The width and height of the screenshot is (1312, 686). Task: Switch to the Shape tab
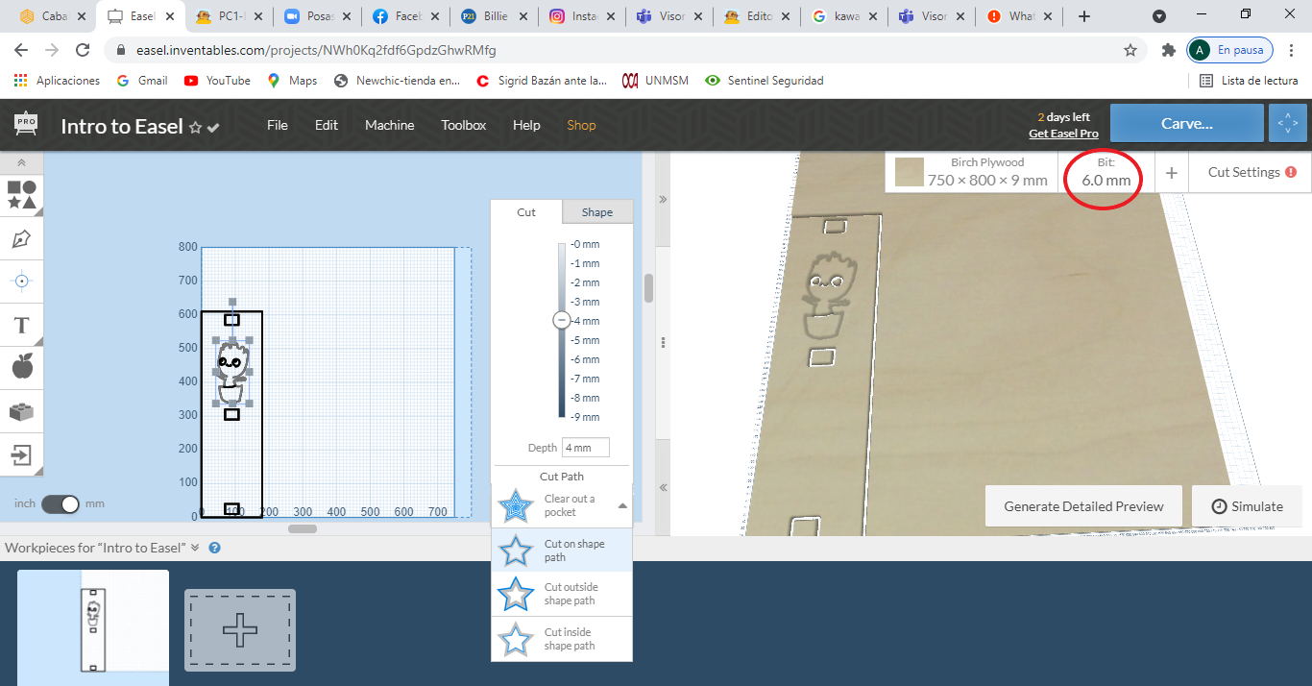(x=597, y=212)
